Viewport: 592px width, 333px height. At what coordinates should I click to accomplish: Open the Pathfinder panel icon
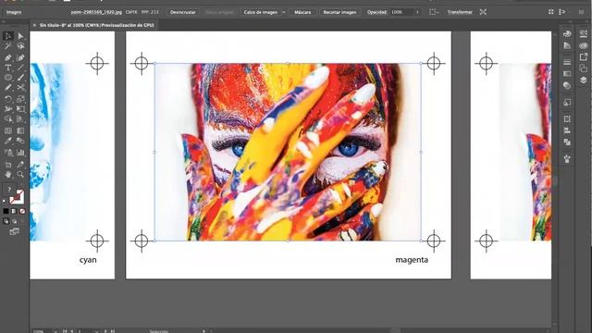(x=567, y=142)
